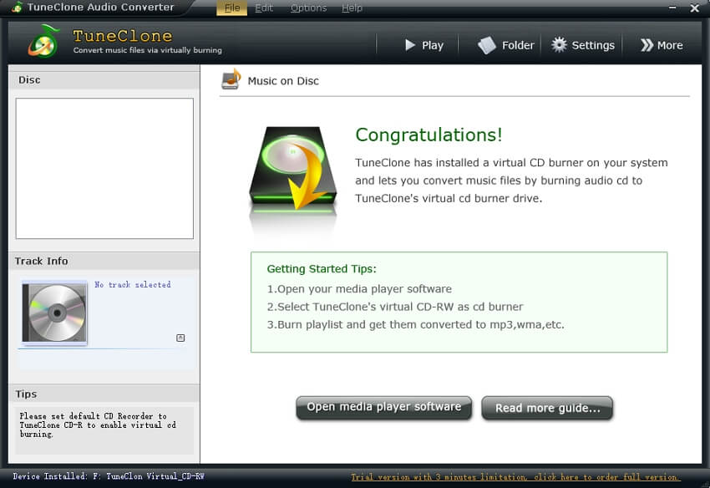Click the CD album art thumbnail
Image resolution: width=710 pixels, height=488 pixels.
[x=54, y=313]
